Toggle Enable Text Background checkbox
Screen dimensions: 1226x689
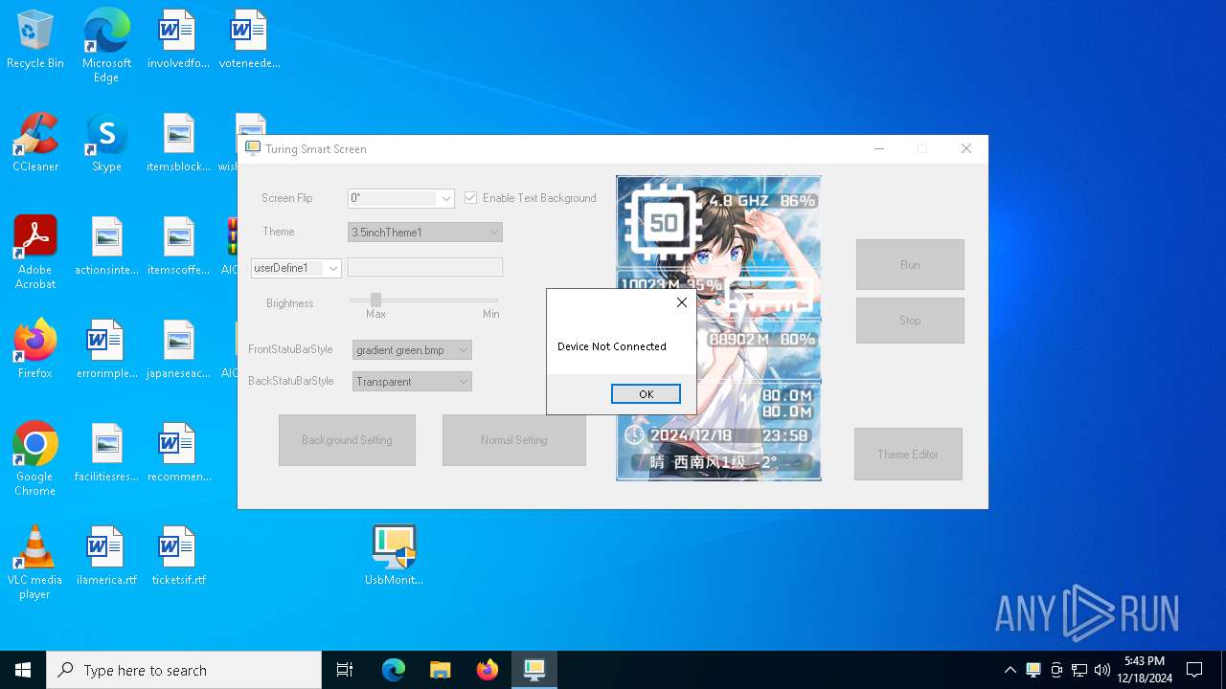point(471,198)
